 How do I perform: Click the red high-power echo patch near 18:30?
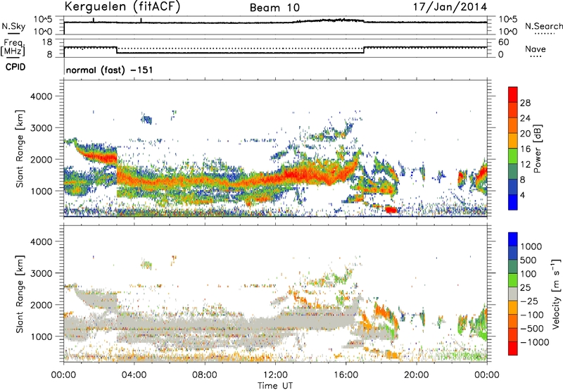coord(391,210)
